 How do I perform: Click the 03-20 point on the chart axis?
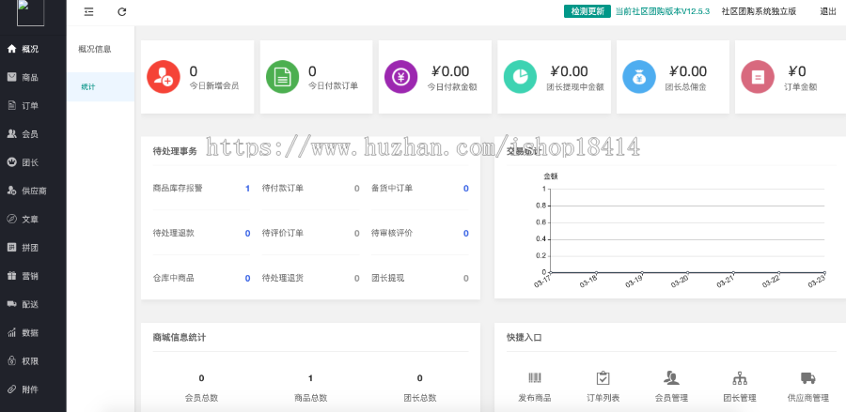[687, 272]
